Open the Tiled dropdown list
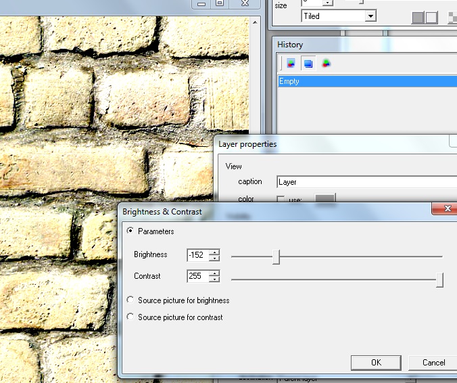Image resolution: width=457 pixels, height=383 pixels. 370,16
